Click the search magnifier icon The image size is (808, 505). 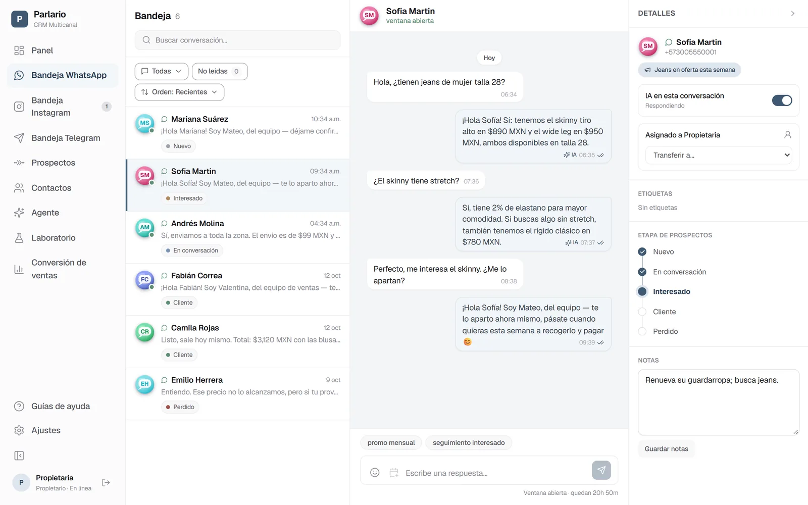[146, 40]
